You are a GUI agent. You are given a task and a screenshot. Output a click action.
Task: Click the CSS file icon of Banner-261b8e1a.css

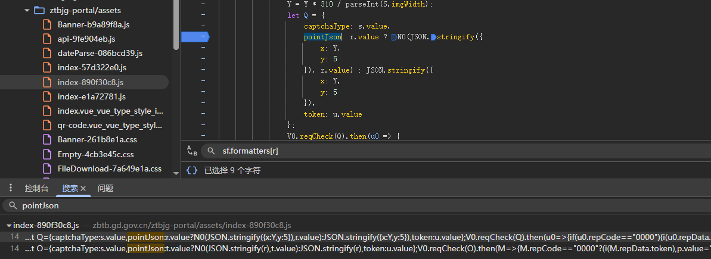[47, 140]
